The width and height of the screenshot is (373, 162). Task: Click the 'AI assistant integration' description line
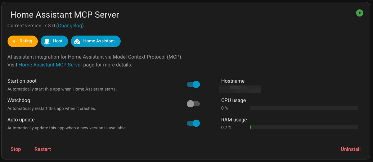click(x=95, y=57)
